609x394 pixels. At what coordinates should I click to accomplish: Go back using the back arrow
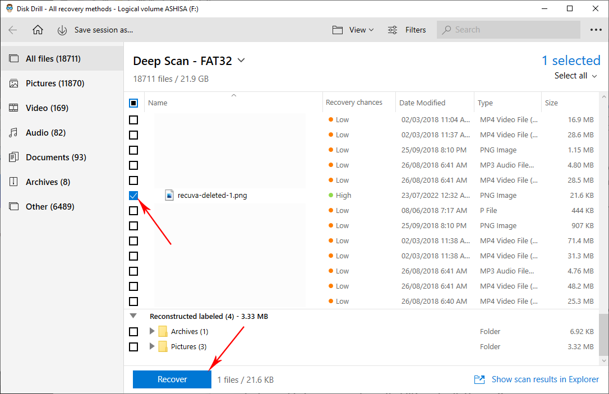13,30
